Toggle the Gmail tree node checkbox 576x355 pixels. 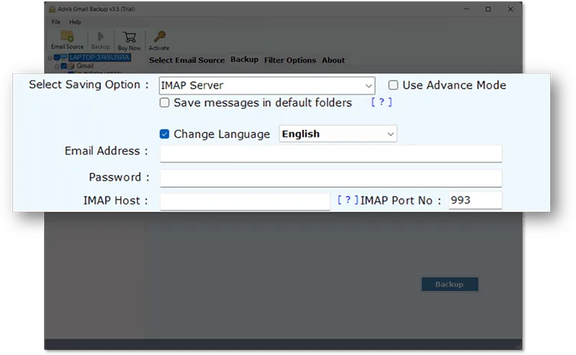click(x=64, y=66)
